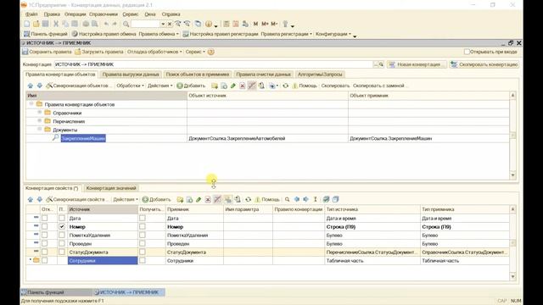Screen dimensions: 543x305
Task: Toggle Получить checkbox in Дата row
Action: point(143,219)
